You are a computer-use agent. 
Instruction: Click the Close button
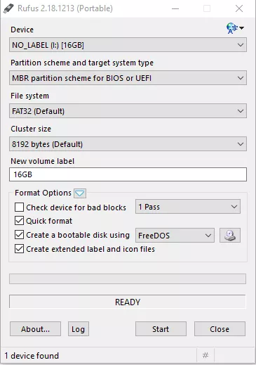[220, 329]
